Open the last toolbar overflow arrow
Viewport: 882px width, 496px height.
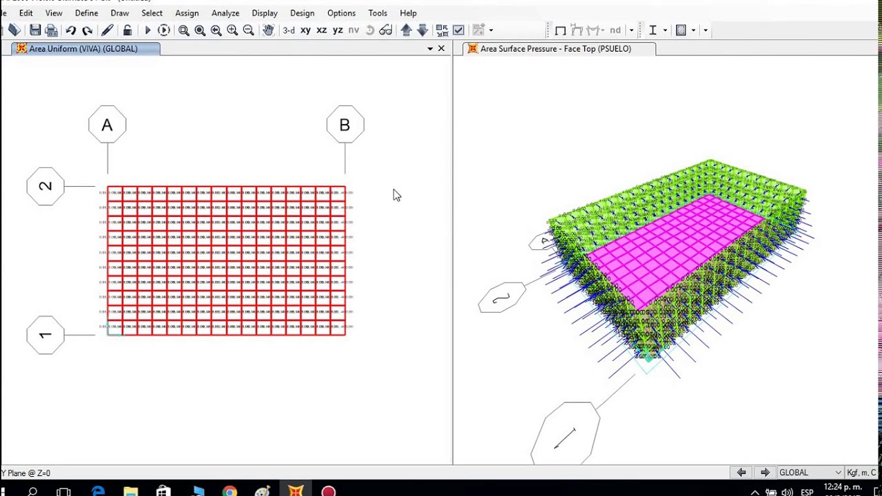click(x=705, y=30)
